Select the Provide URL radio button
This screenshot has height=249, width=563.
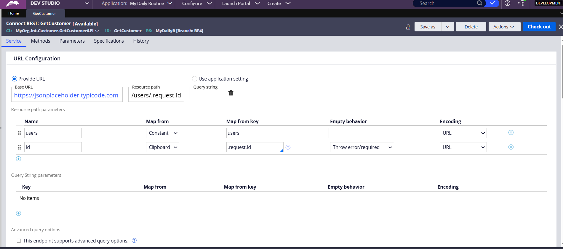coord(15,79)
